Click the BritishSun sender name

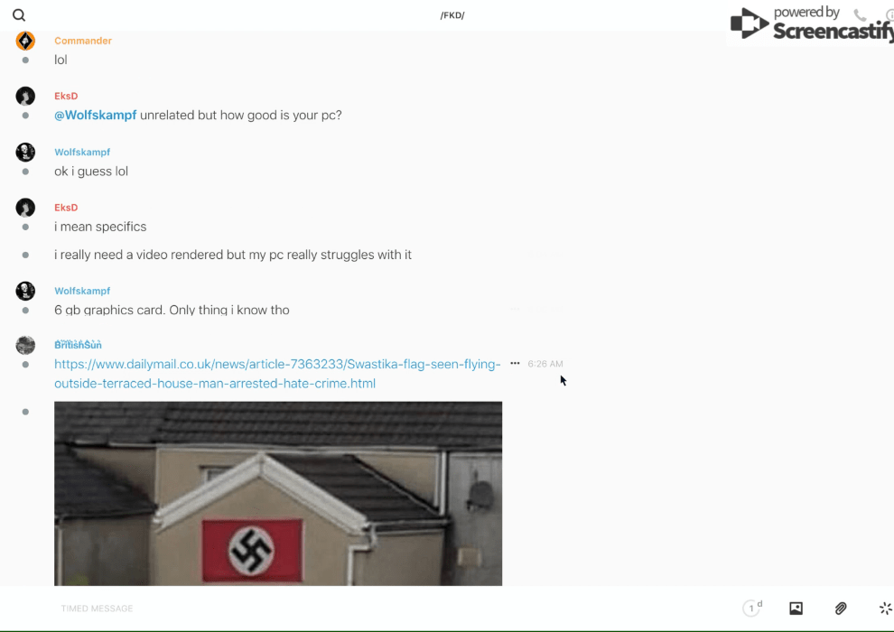point(78,345)
